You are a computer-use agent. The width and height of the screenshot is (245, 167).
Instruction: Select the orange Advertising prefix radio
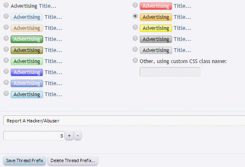click(x=135, y=16)
